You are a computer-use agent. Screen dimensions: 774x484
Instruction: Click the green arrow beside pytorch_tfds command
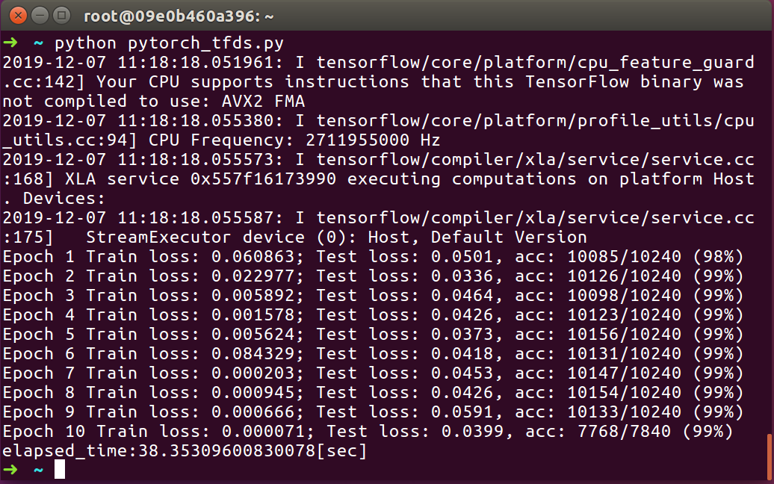tap(10, 43)
